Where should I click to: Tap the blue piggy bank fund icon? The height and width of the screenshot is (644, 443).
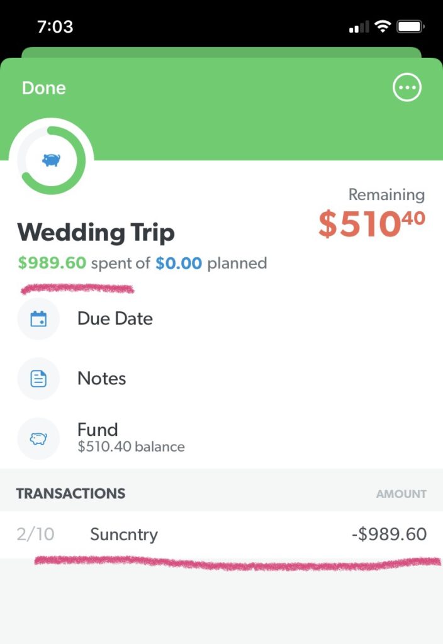[51, 160]
